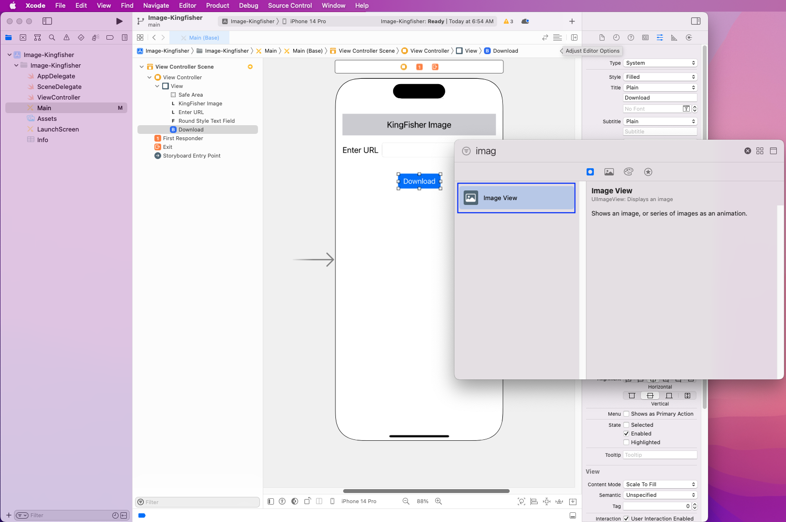The width and height of the screenshot is (786, 522).
Task: Open the Editor menu
Action: [187, 6]
